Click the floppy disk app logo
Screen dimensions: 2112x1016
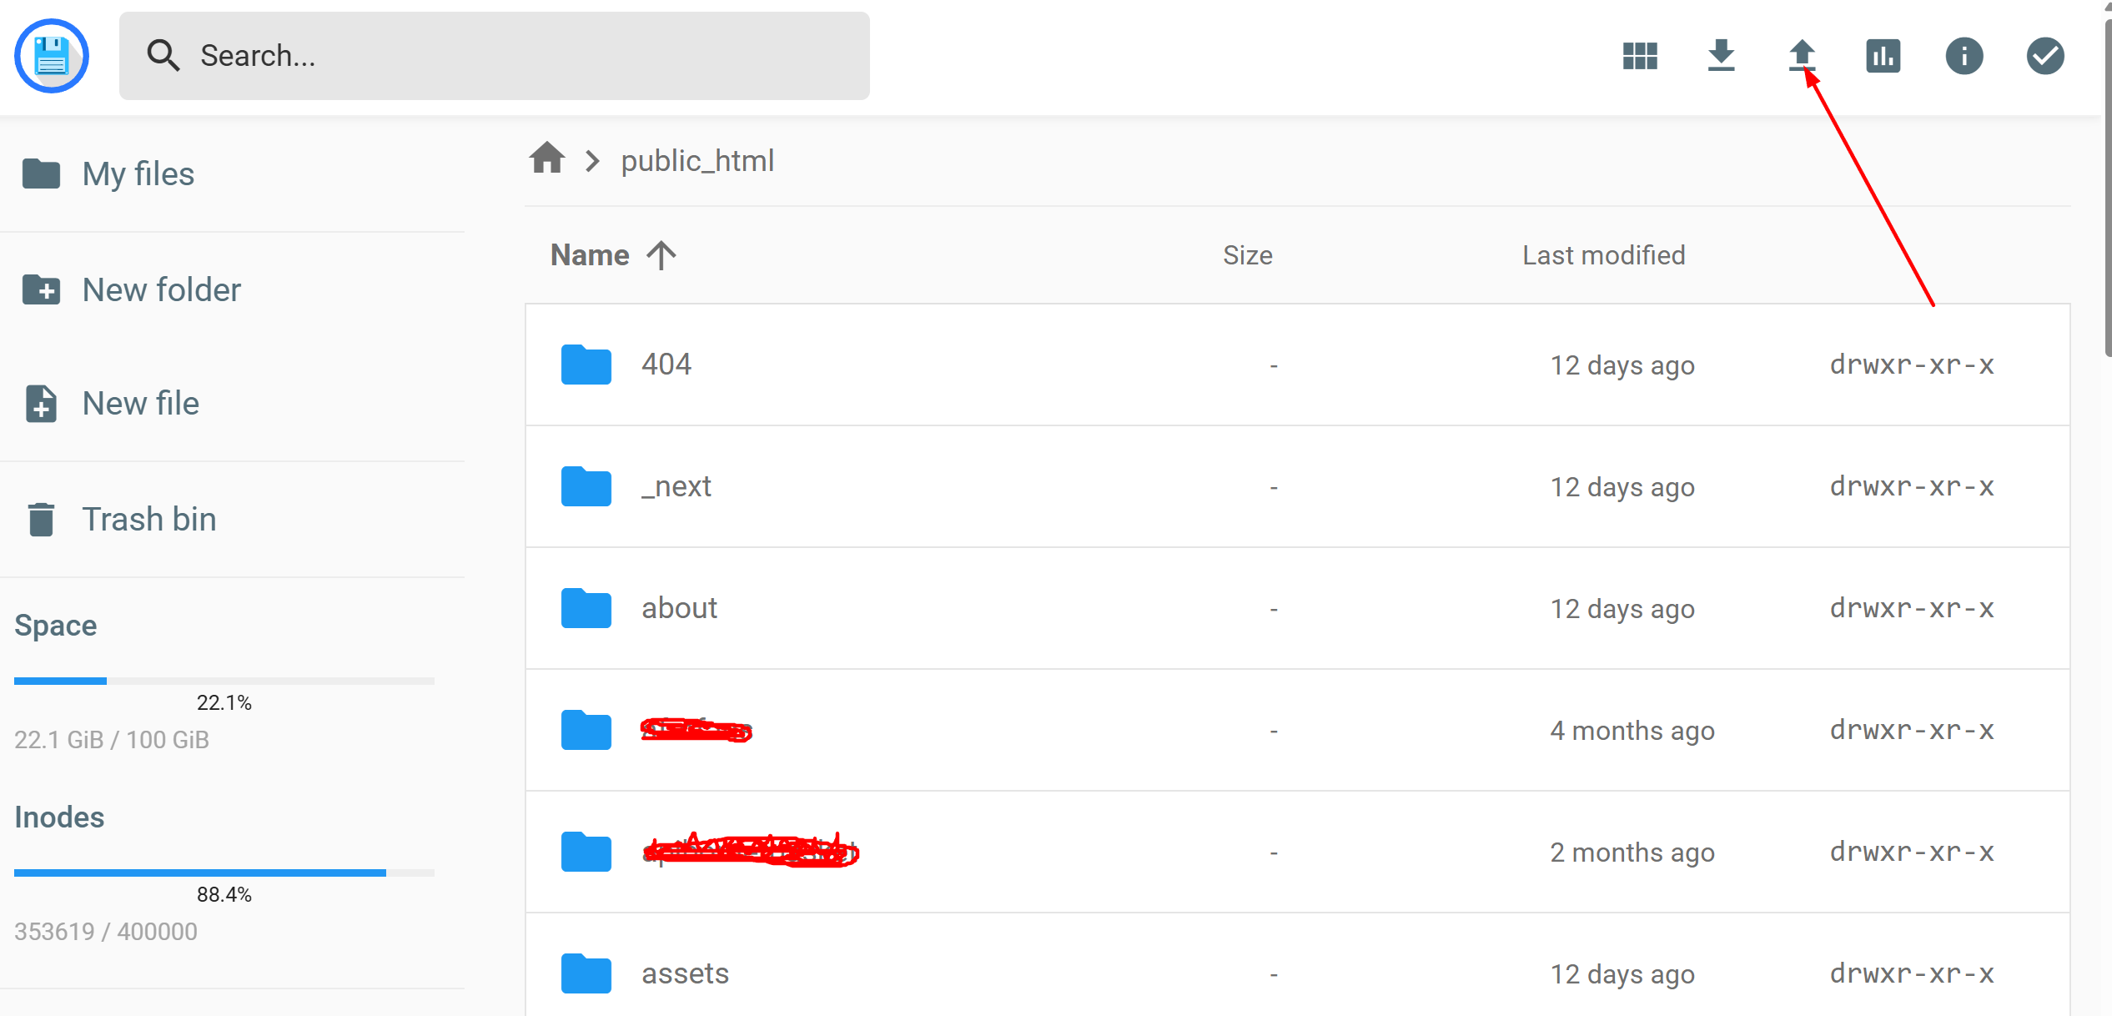coord(51,55)
